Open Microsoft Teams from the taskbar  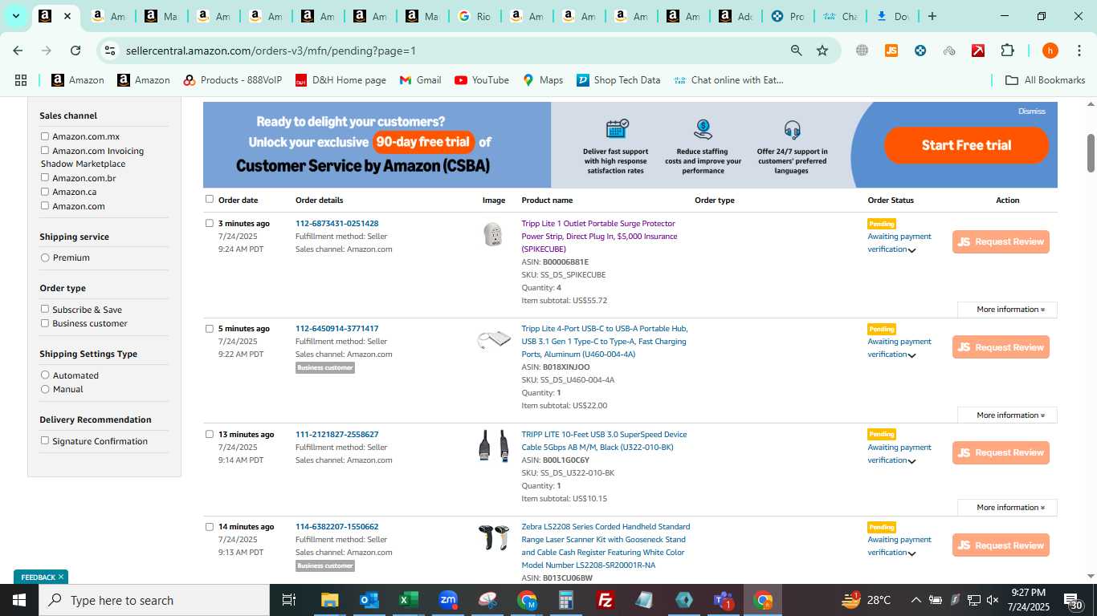pos(724,600)
